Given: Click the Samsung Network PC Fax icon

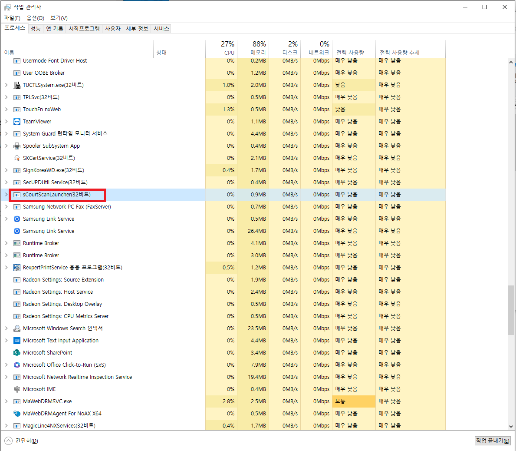Looking at the screenshot, I should 17,207.
